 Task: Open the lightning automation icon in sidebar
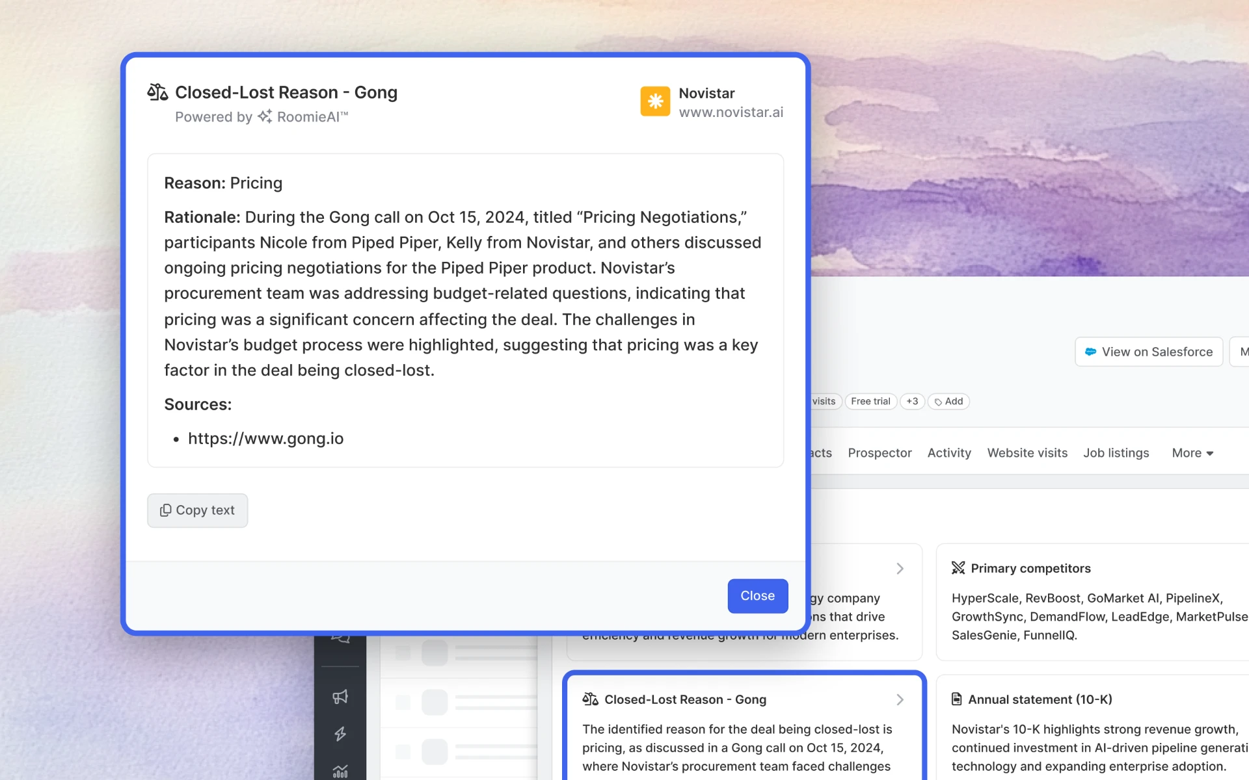click(340, 733)
